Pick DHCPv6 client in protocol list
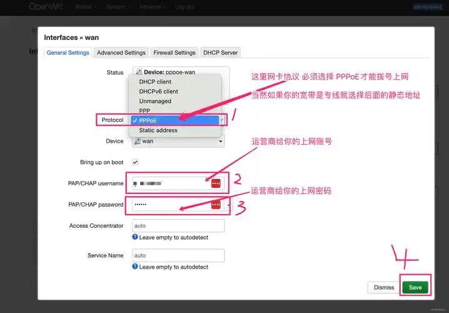The image size is (449, 313). click(x=158, y=91)
